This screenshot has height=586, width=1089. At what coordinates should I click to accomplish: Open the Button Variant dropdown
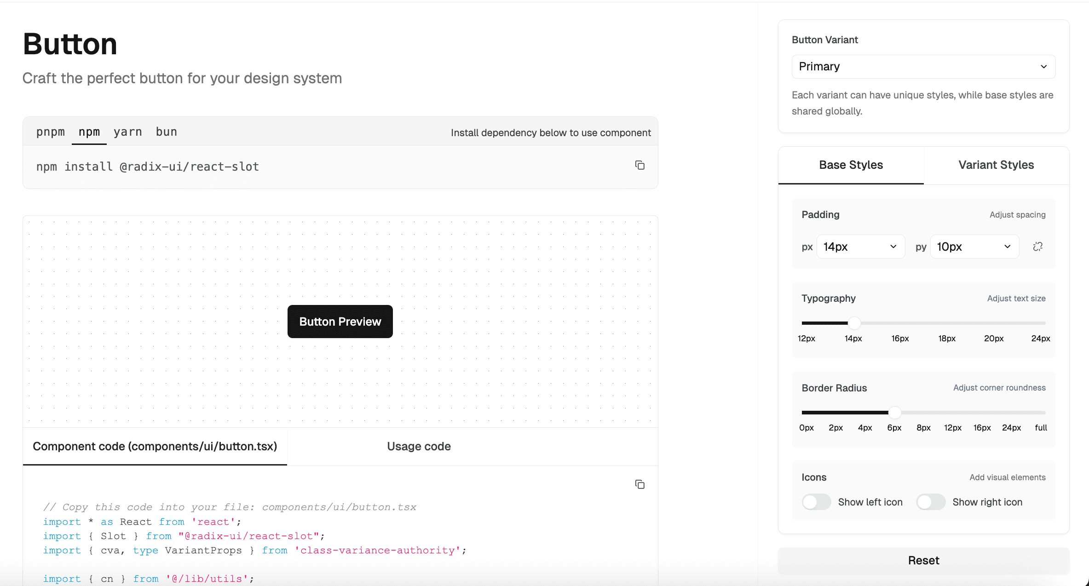[923, 66]
